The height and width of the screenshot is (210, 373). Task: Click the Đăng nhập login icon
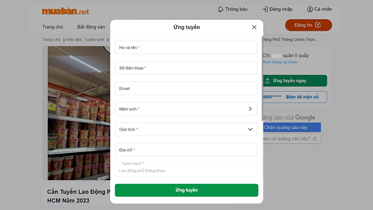[x=265, y=9]
